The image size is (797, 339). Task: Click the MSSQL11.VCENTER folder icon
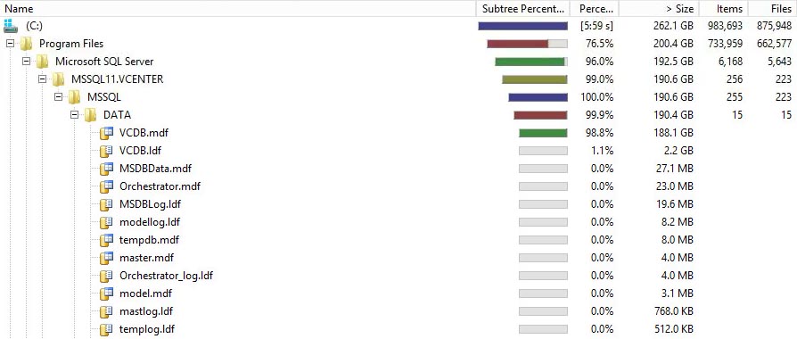coord(59,79)
